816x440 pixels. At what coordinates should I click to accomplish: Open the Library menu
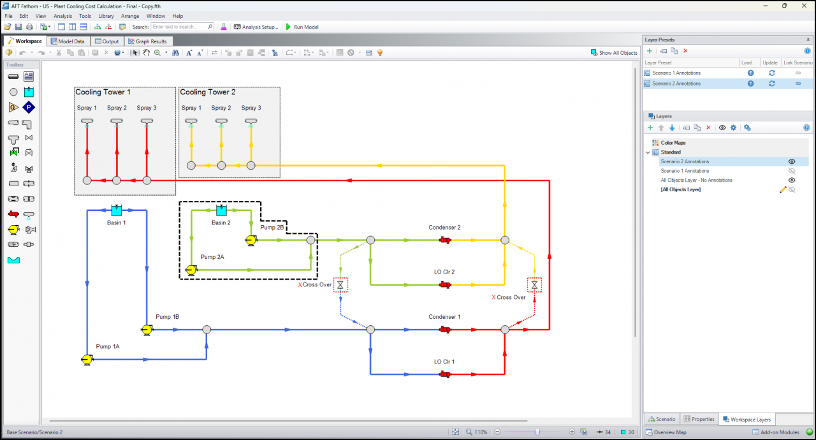[106, 16]
